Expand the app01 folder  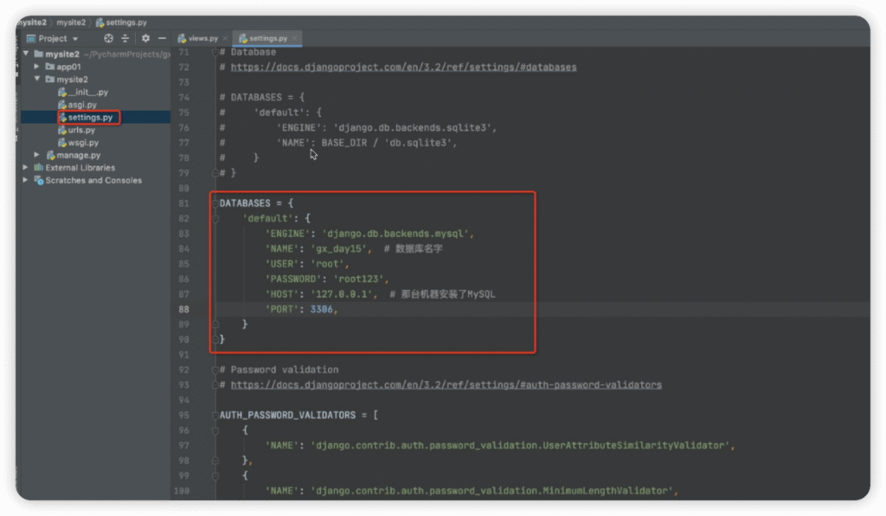36,67
